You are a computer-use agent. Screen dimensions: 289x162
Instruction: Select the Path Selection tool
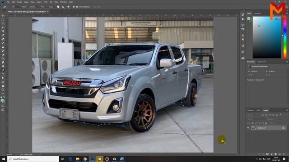point(3,78)
